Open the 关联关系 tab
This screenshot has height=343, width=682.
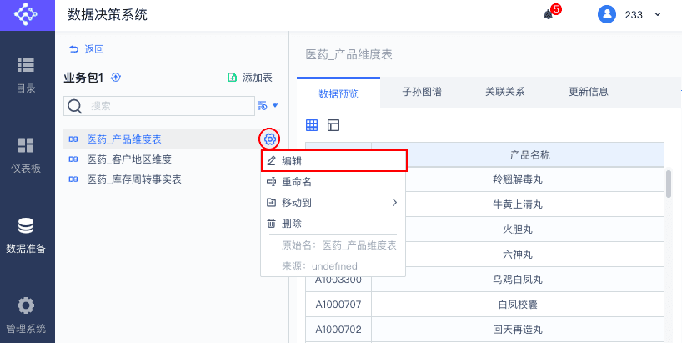pos(505,92)
